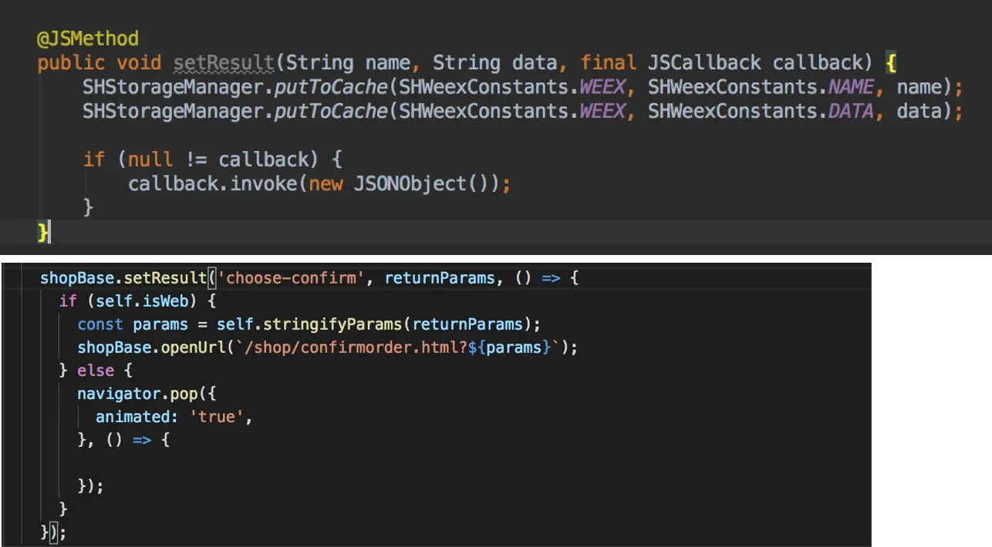The height and width of the screenshot is (547, 992).
Task: Click SHWeexConstants.DATA in second putToCache line
Action: click(x=761, y=111)
